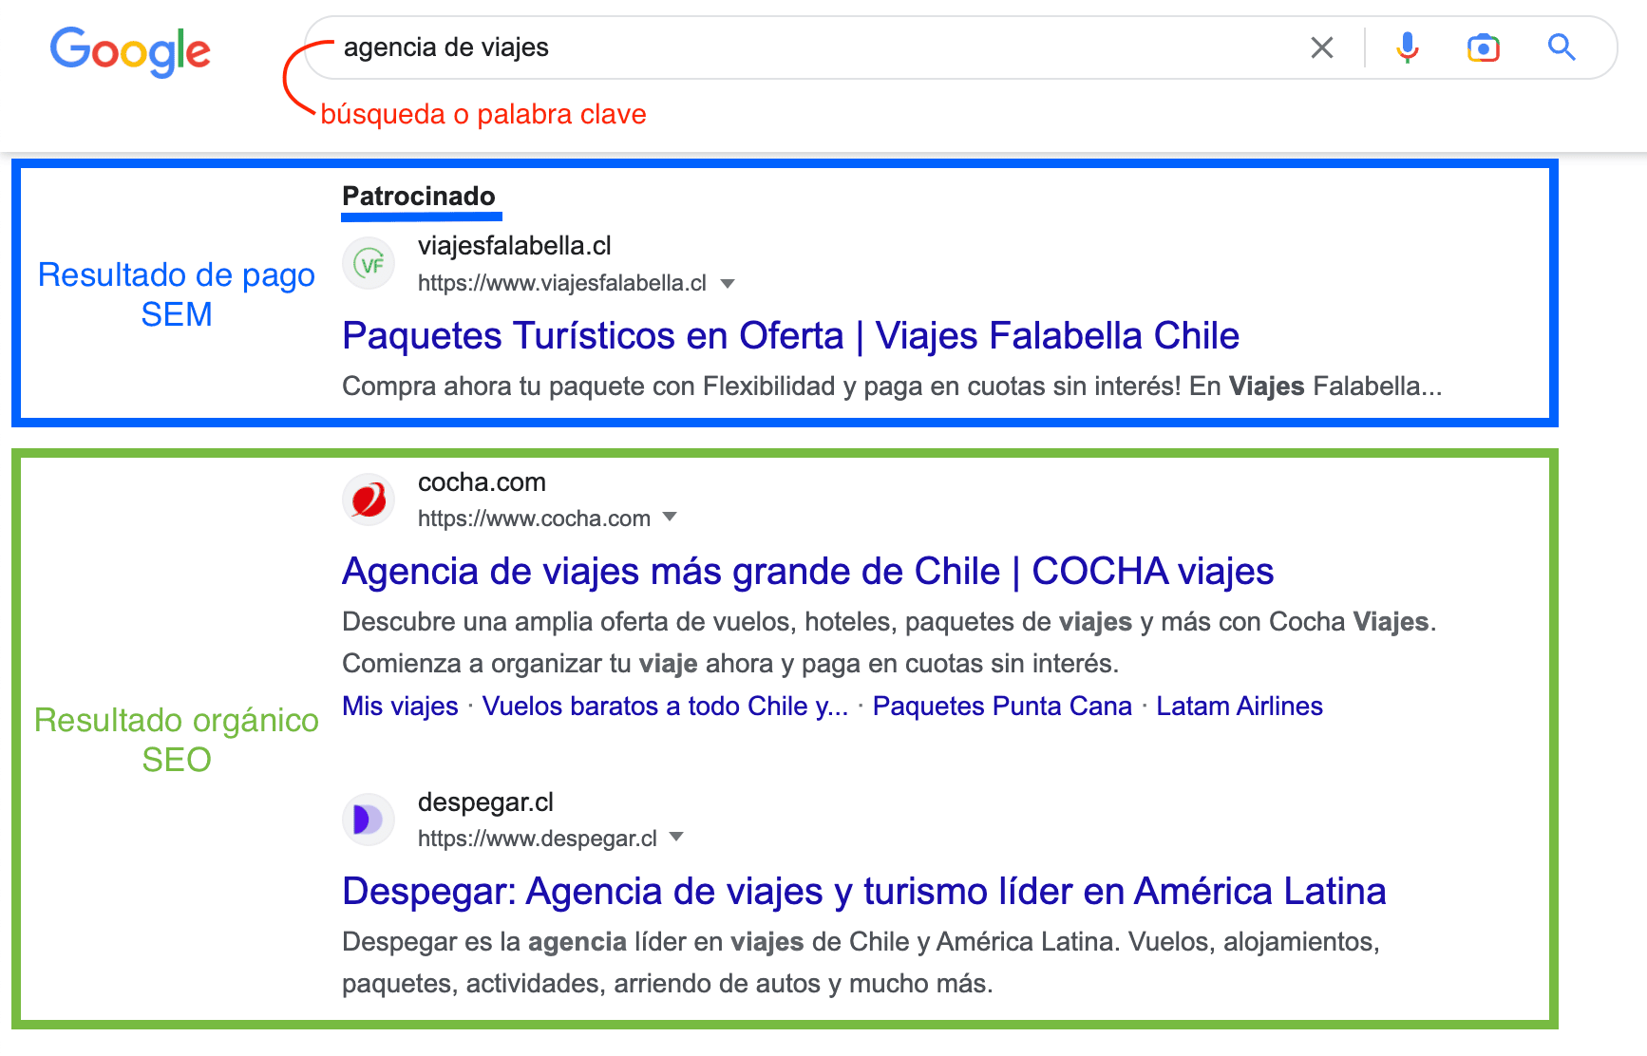Click the Patrocinado label
This screenshot has width=1647, height=1056.
click(x=419, y=197)
